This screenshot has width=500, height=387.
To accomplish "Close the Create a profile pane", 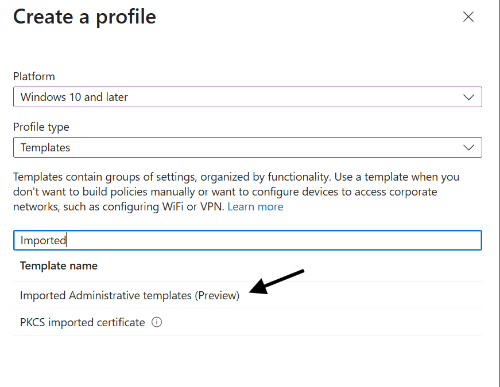I will tap(468, 17).
